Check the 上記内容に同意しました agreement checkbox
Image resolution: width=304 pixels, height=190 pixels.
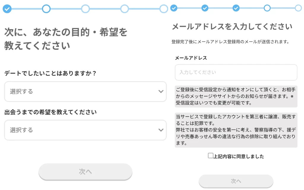pos(210,156)
